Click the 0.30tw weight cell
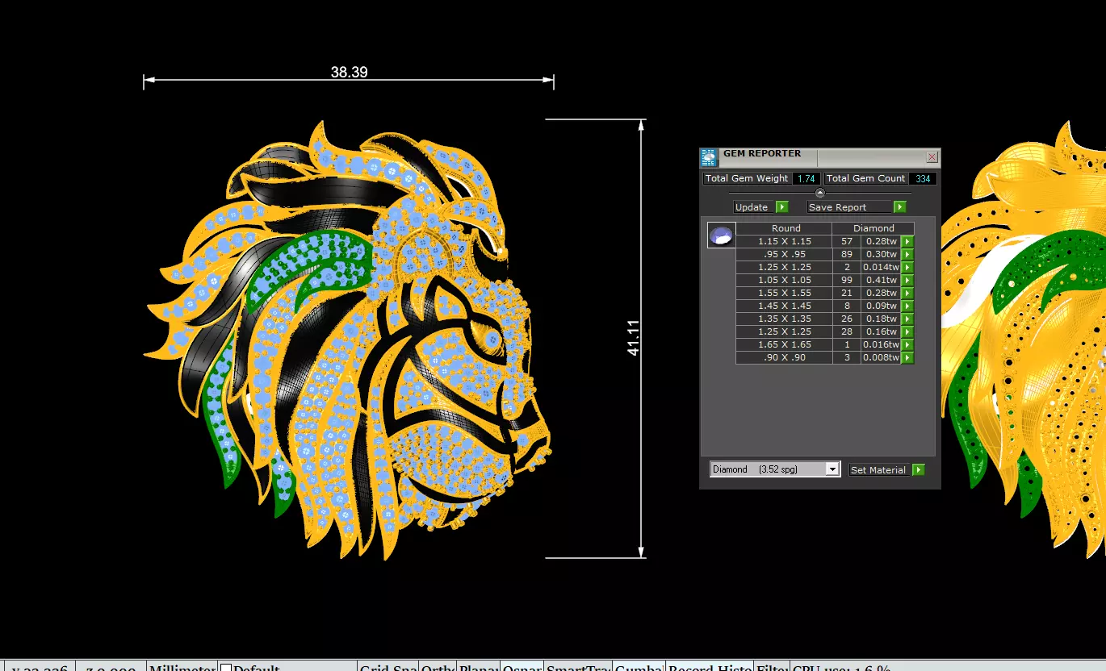Image resolution: width=1106 pixels, height=671 pixels. (x=881, y=254)
